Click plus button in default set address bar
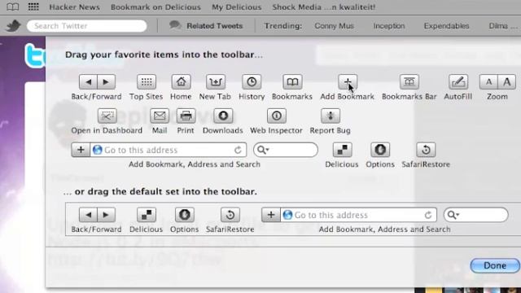The image size is (521, 293). pos(271,215)
